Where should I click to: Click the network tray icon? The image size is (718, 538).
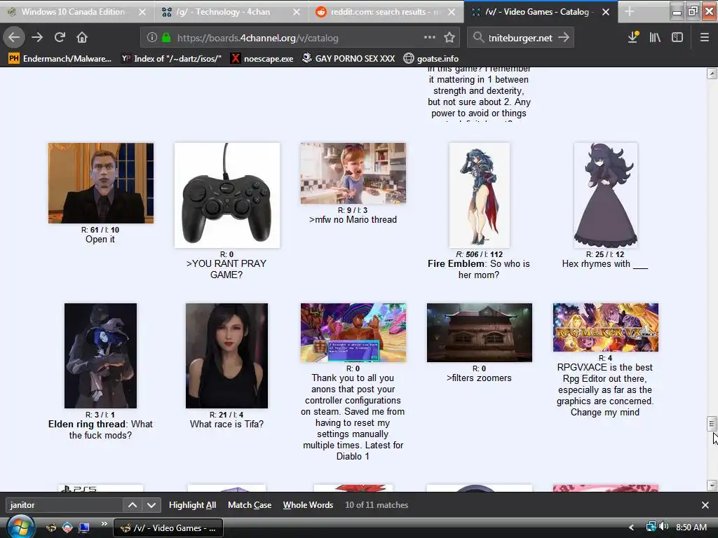[651, 527]
